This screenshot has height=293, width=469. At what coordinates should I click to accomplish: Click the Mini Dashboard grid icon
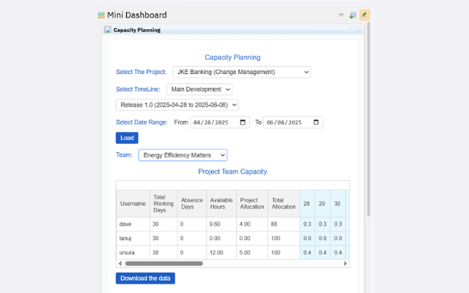[x=101, y=15]
